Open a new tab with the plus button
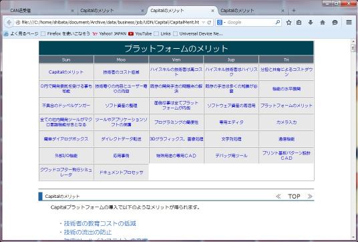This screenshot has width=358, height=242. pos(294,10)
